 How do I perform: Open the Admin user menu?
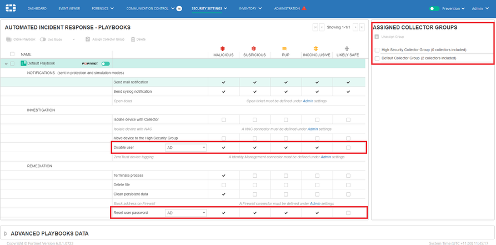pyautogui.click(x=480, y=8)
